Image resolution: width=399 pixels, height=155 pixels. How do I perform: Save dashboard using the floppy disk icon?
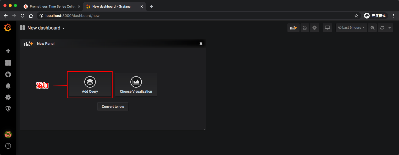304,28
